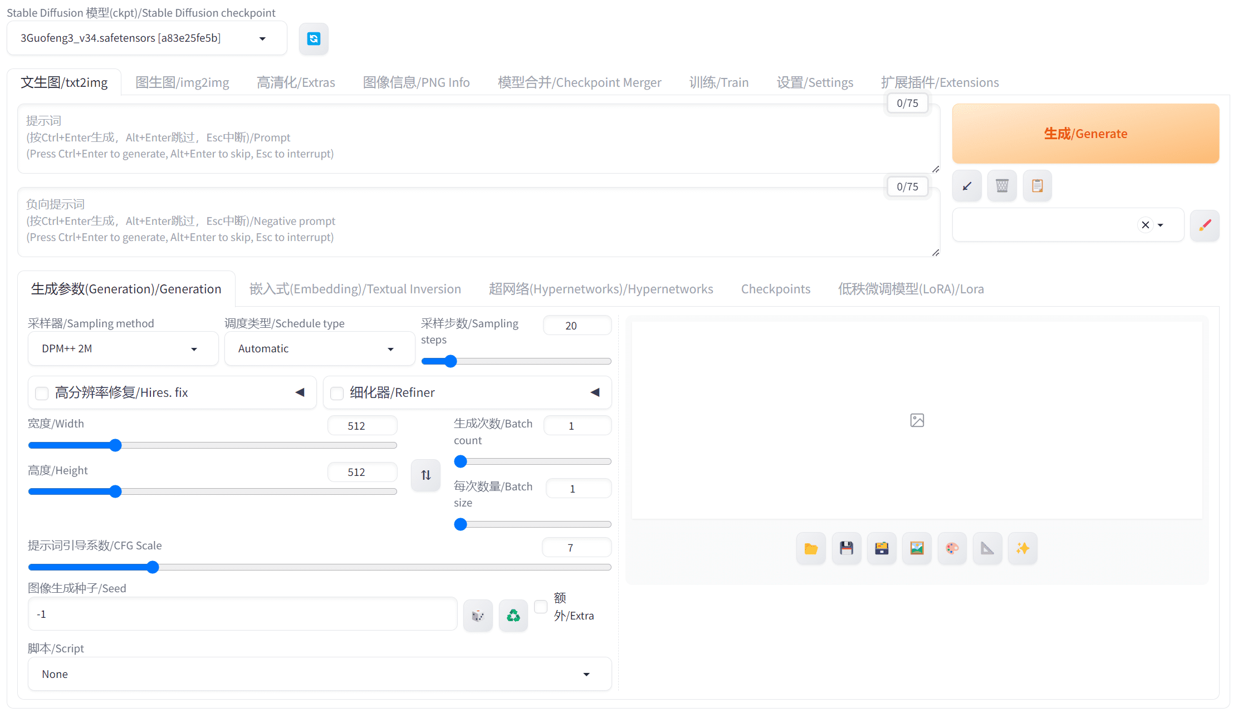Refresh the Stable Diffusion checkpoint list
The width and height of the screenshot is (1238, 713).
[x=314, y=39]
